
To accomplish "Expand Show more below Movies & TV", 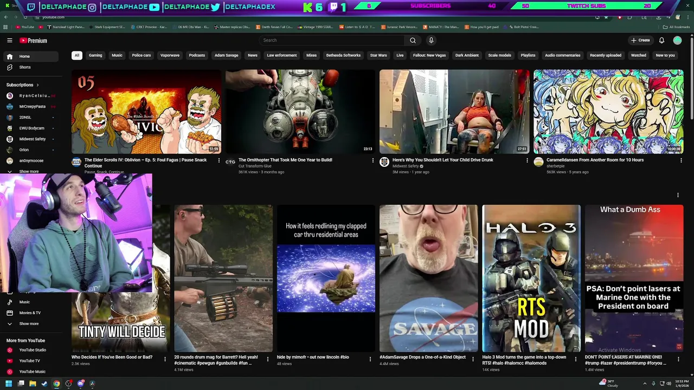I will click(x=31, y=324).
